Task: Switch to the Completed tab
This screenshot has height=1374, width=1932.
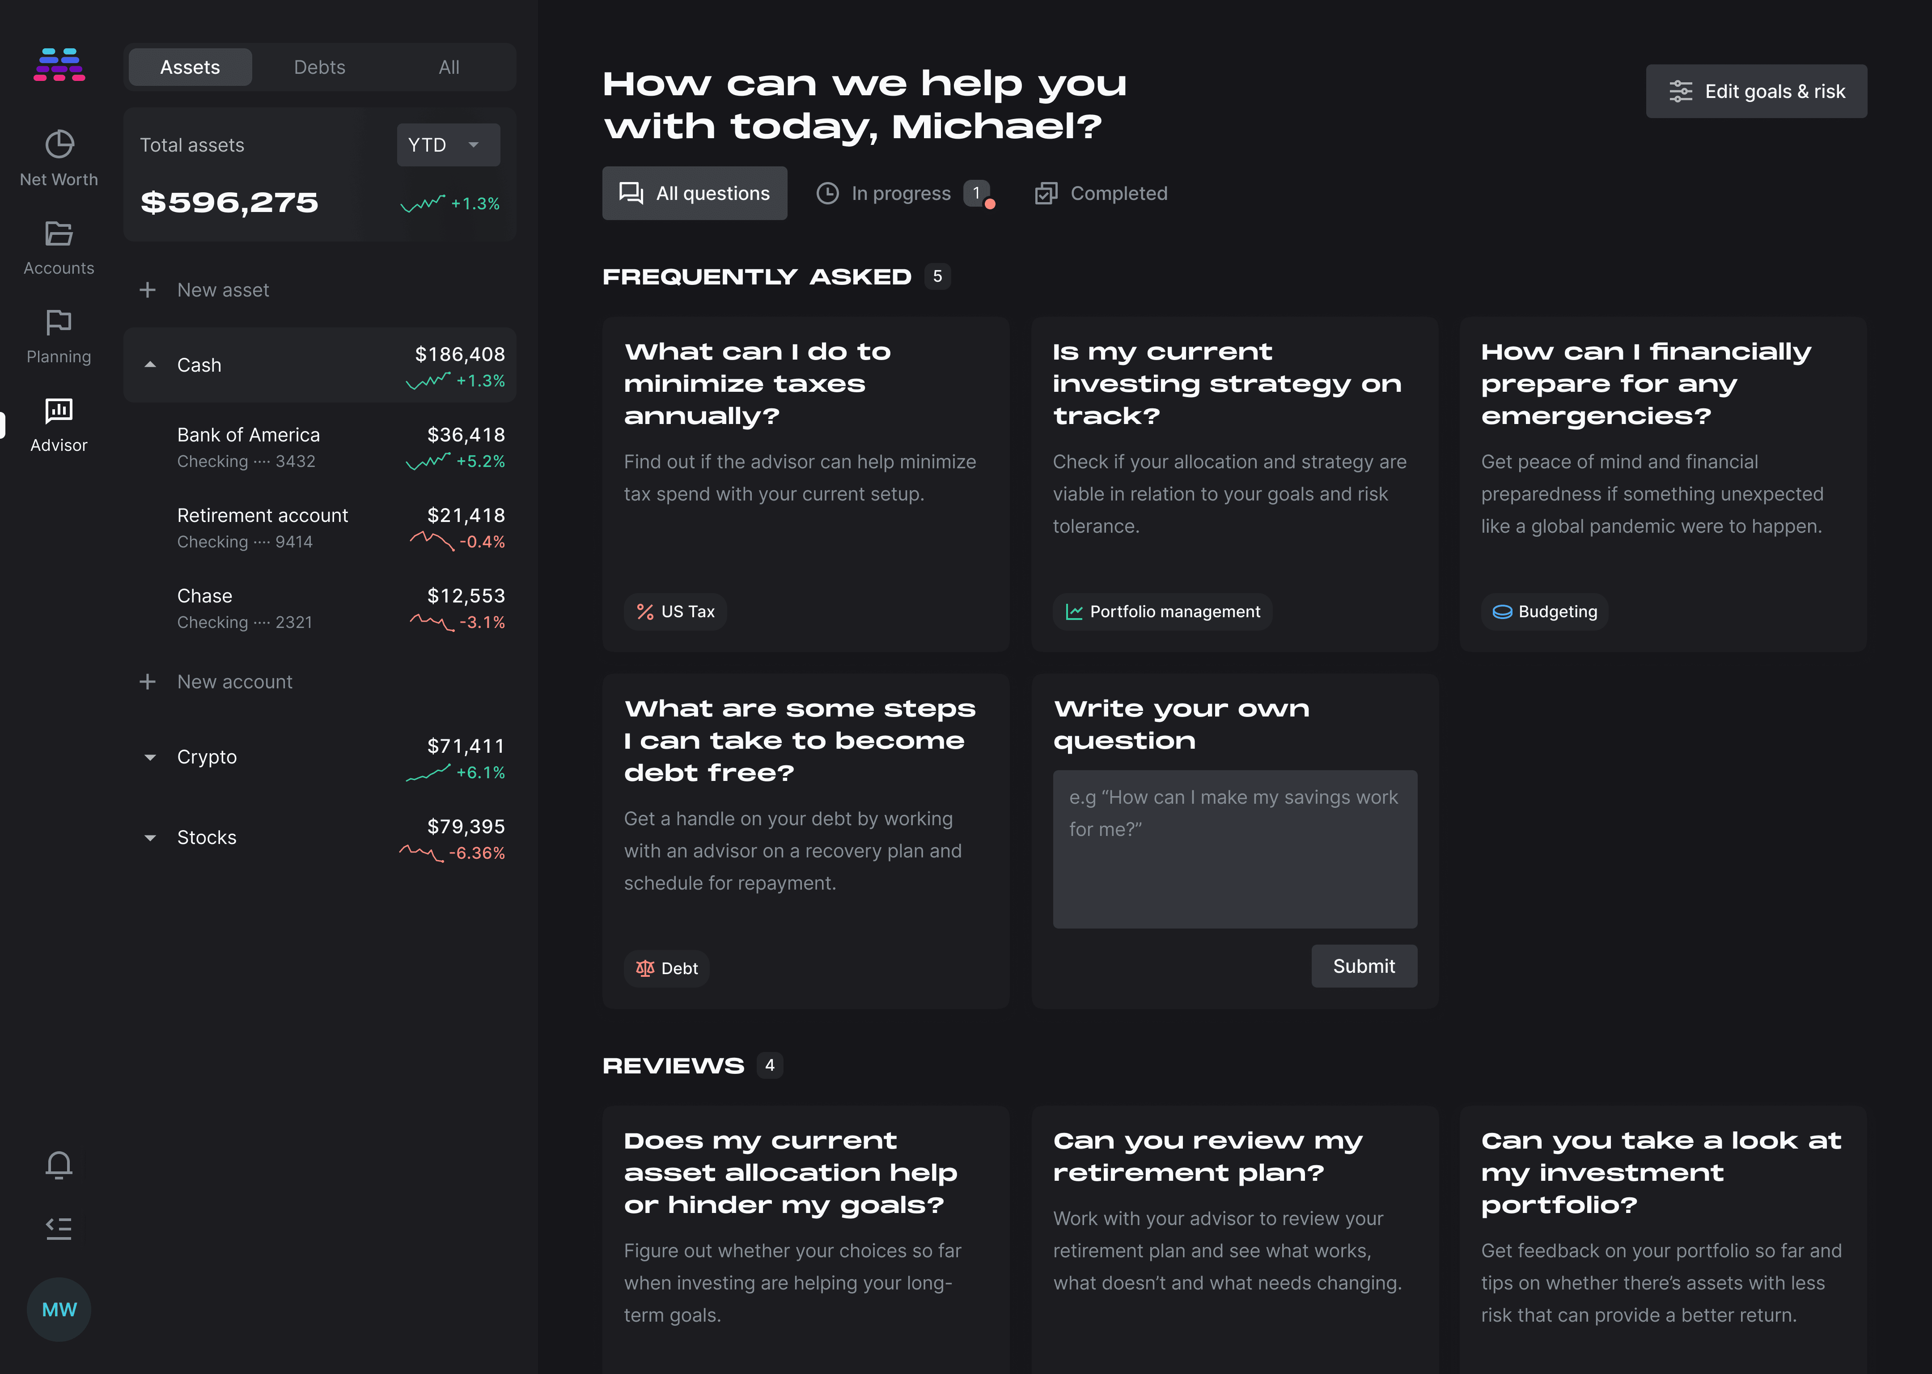Action: 1101,194
